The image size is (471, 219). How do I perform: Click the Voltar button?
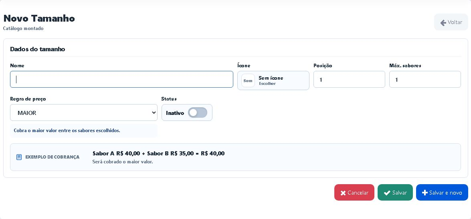(451, 22)
